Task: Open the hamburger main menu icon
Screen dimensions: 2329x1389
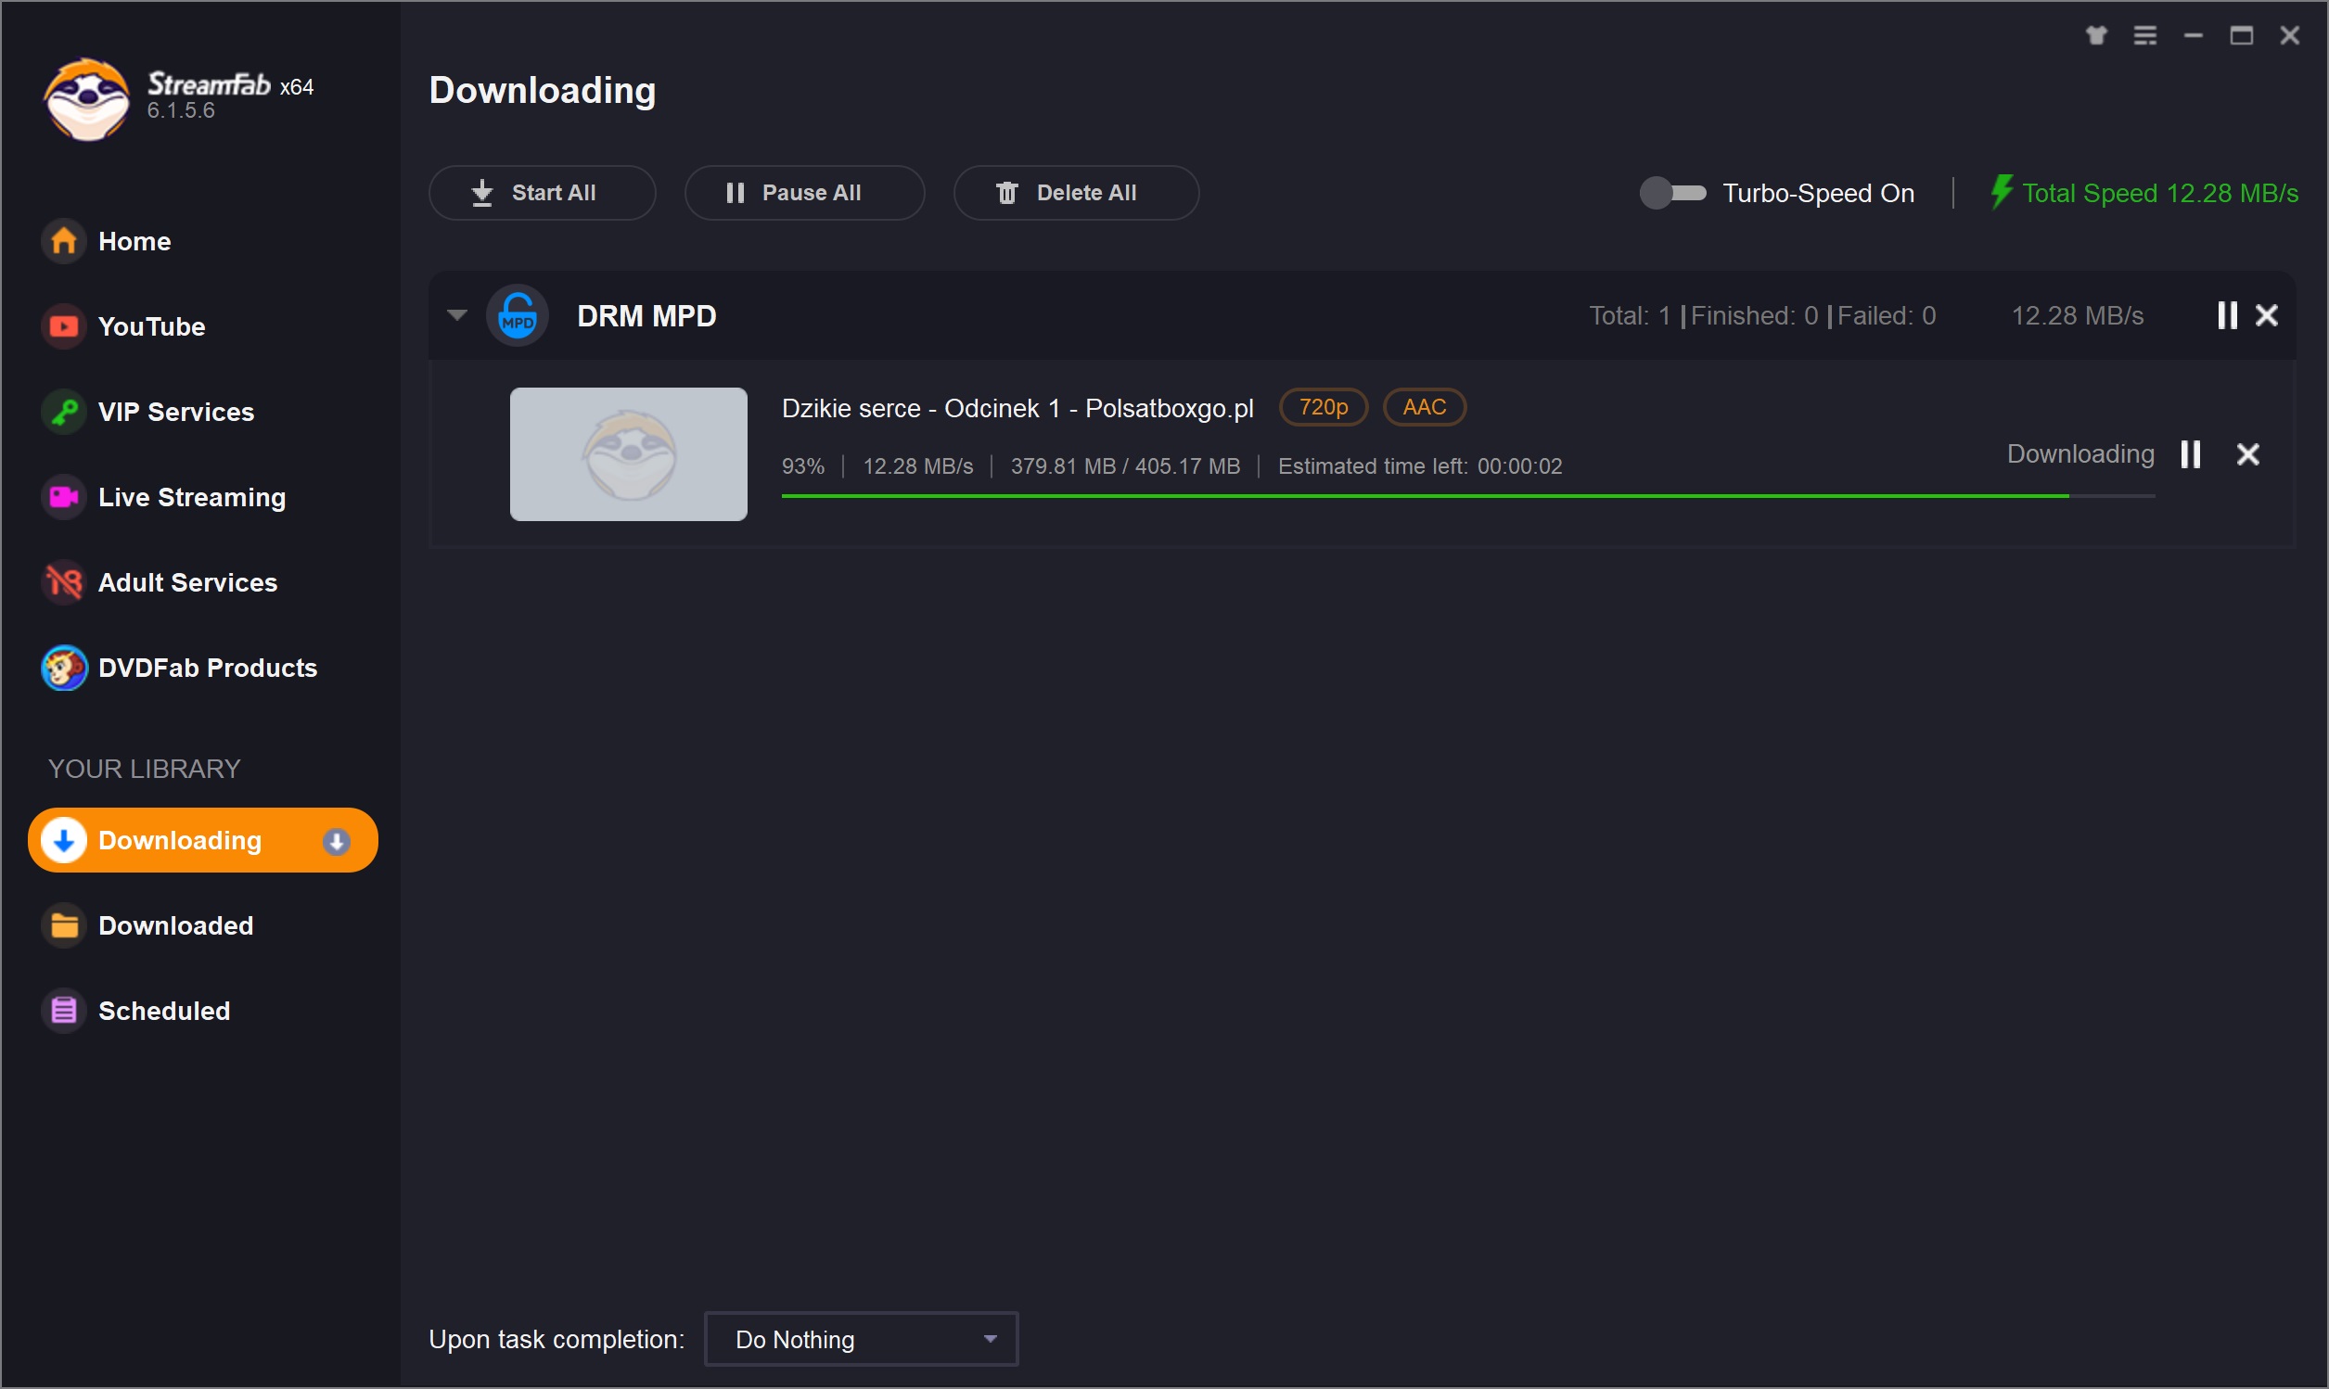Action: [2144, 35]
